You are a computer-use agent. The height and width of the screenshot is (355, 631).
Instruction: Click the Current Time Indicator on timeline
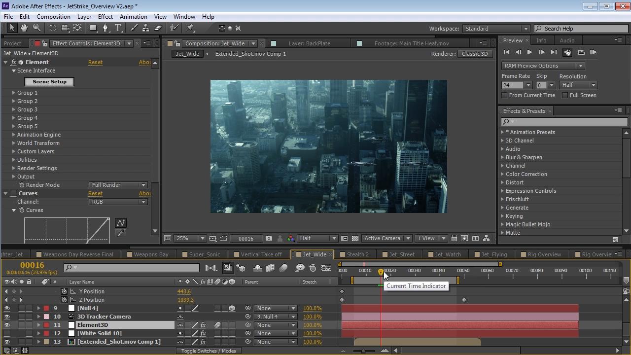click(381, 272)
